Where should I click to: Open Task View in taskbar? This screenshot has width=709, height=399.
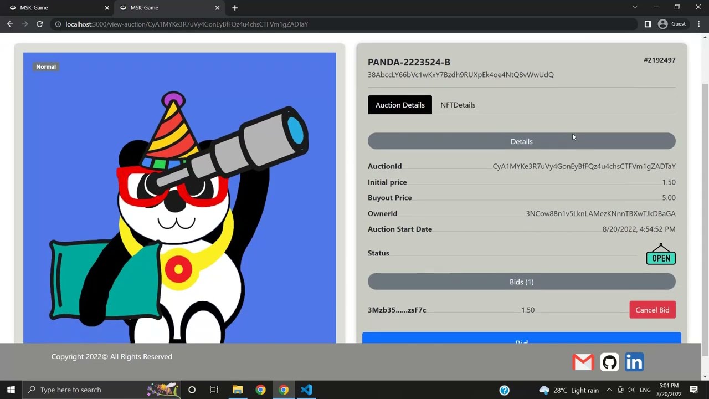pyautogui.click(x=214, y=390)
